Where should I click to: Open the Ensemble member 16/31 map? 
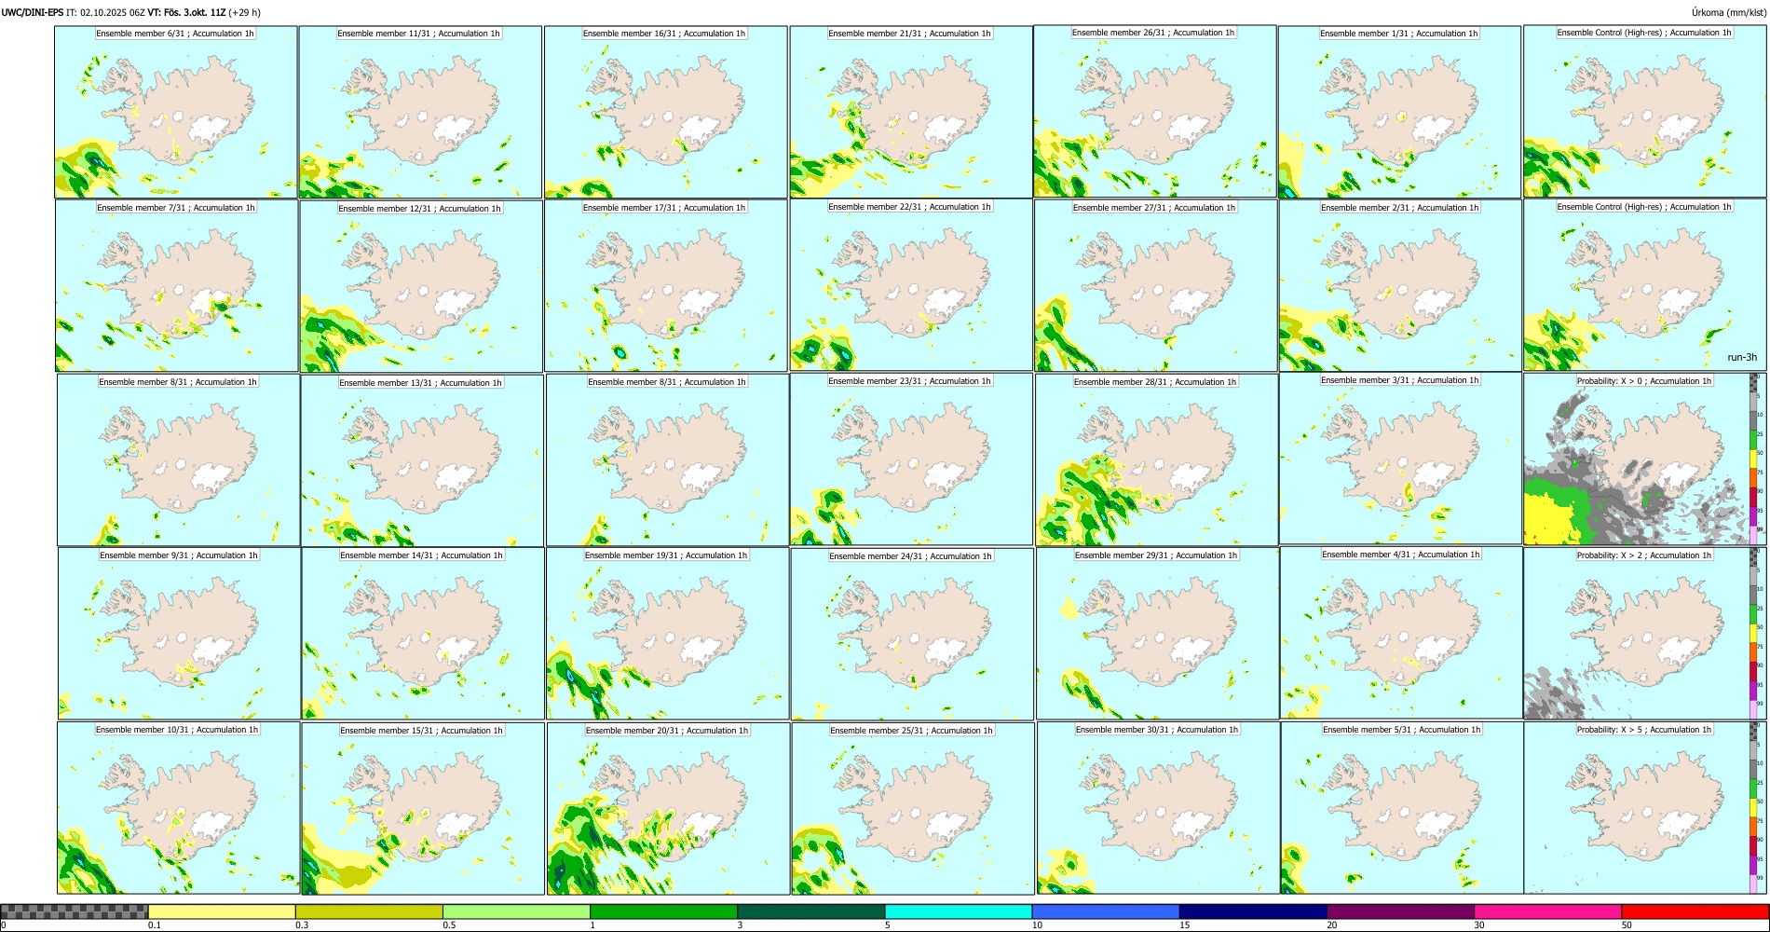click(x=666, y=112)
